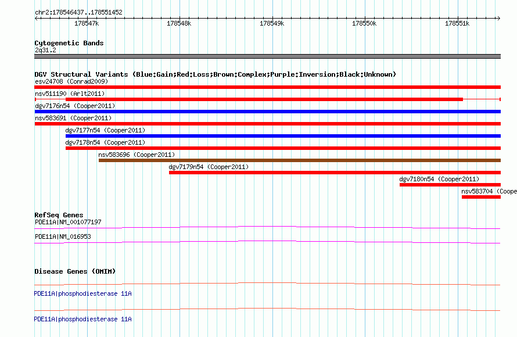
Task: Click the gray 2q31.2 cytogenetic band
Action: (267, 56)
